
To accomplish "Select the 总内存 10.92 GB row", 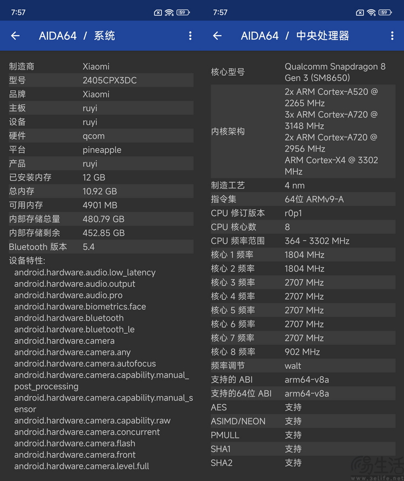I will click(x=101, y=191).
